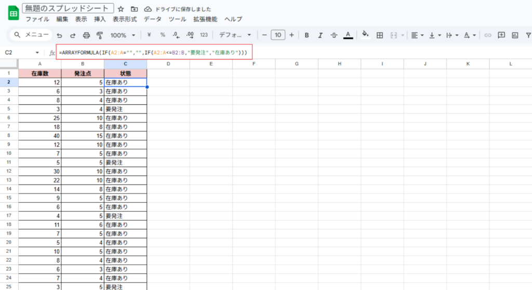This screenshot has height=290, width=532.
Task: Open the borders tool icon
Action: point(380,35)
